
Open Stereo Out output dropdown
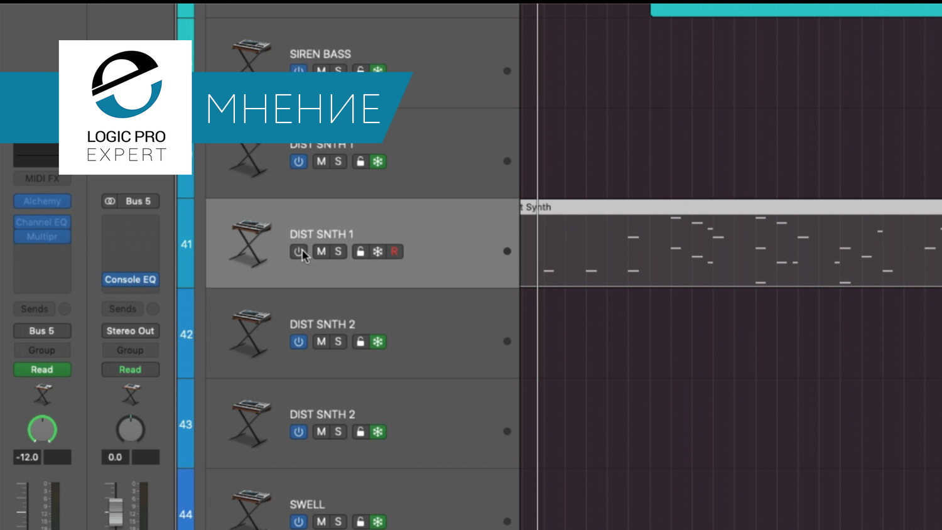[x=131, y=331]
